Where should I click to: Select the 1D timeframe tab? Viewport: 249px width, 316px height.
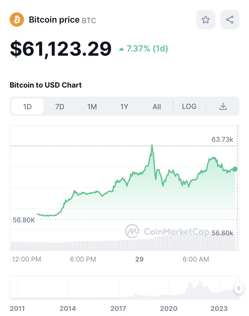pyautogui.click(x=27, y=107)
